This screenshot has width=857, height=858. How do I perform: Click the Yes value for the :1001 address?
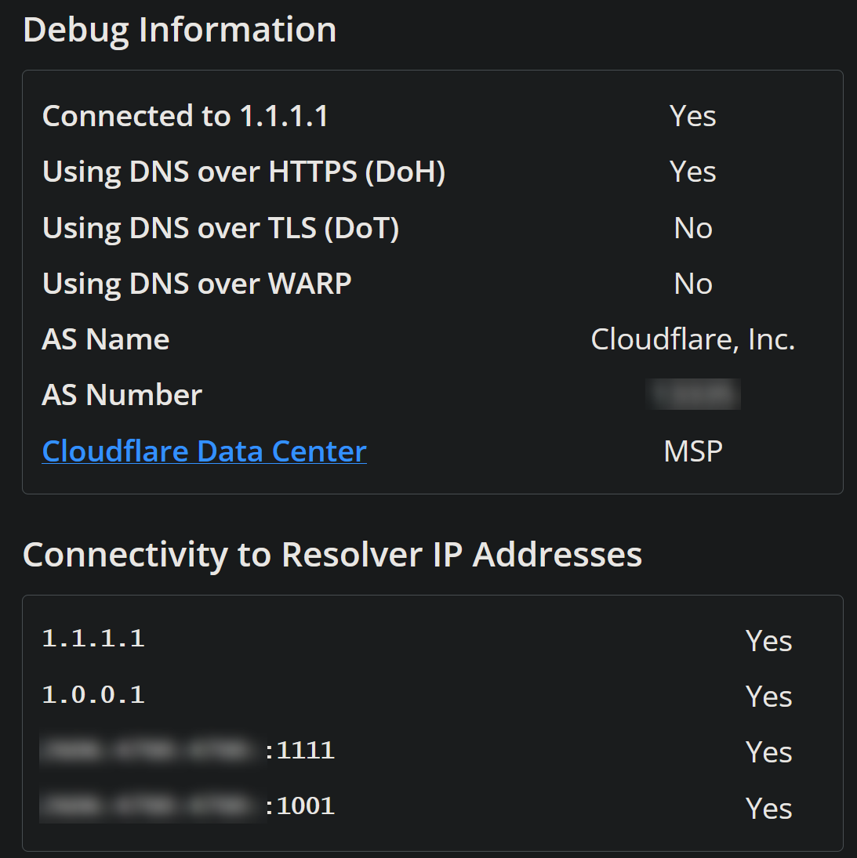pos(769,809)
